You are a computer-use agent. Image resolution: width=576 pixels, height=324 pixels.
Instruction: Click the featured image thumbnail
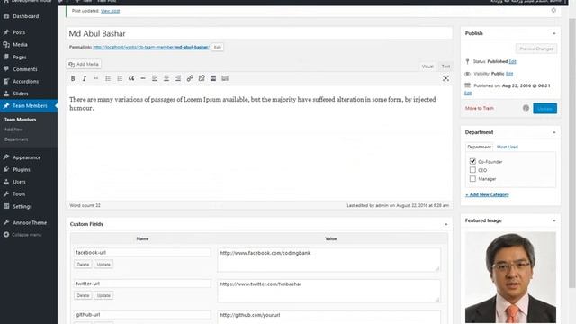510,277
